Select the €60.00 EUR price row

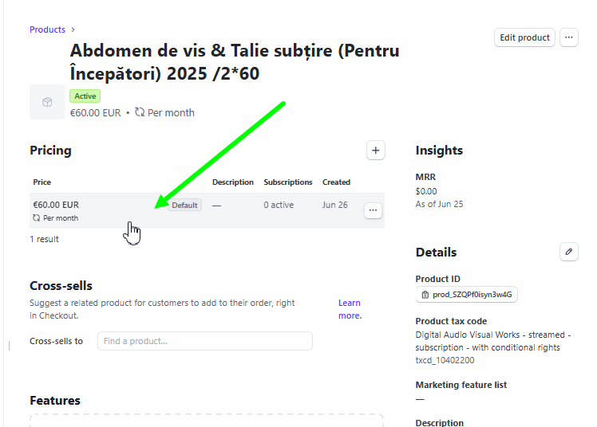click(207, 210)
